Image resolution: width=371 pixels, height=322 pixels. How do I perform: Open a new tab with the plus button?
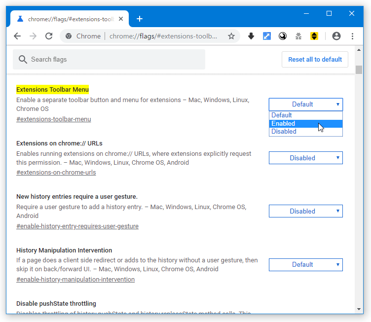tap(140, 19)
